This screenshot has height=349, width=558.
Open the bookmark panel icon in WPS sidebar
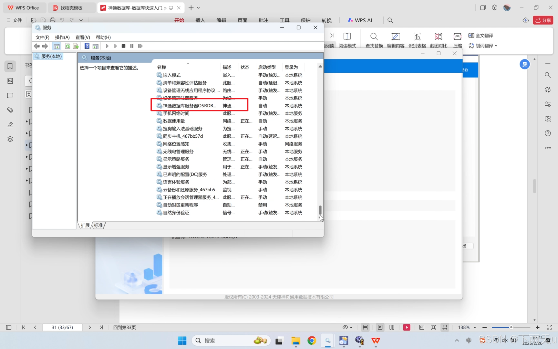10,66
